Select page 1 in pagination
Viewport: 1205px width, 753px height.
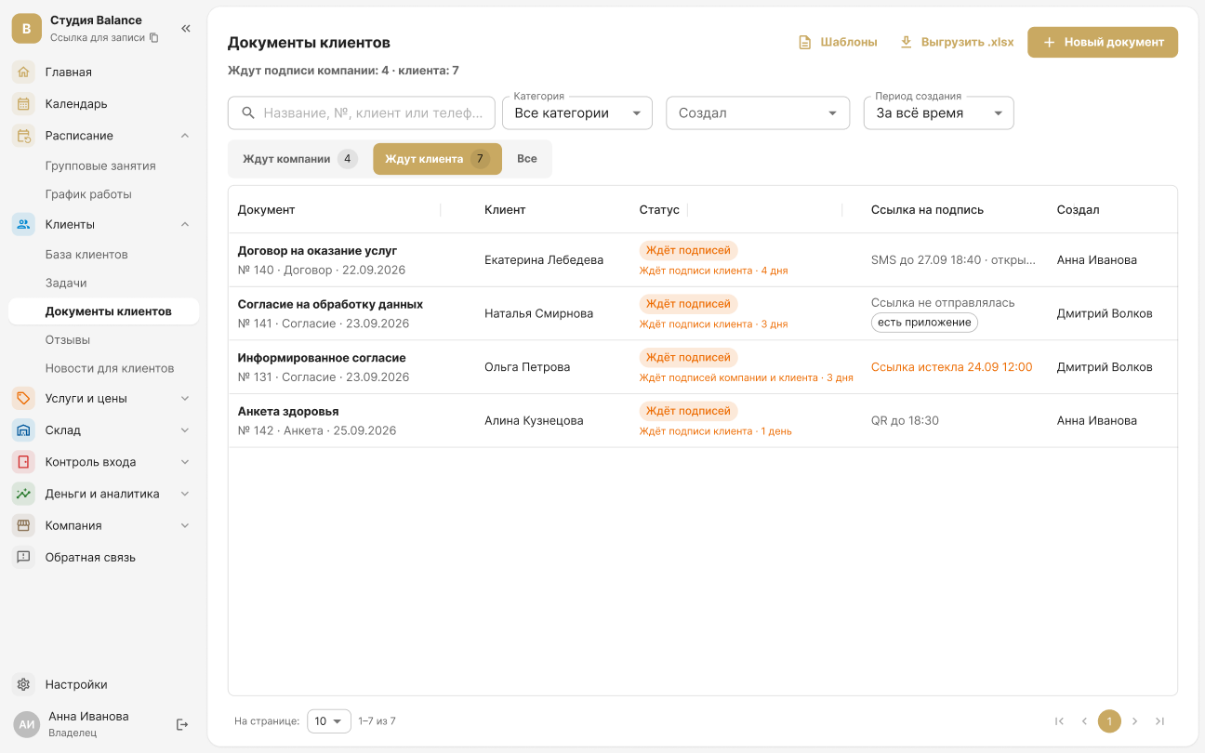1109,721
